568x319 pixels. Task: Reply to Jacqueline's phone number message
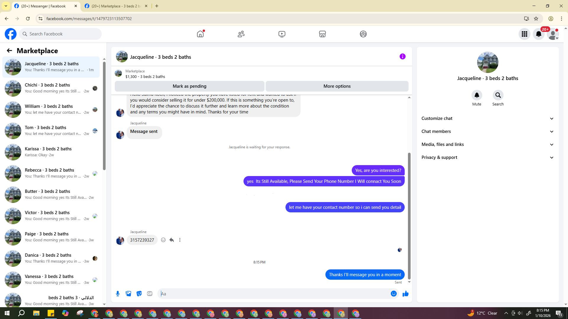pyautogui.click(x=172, y=240)
